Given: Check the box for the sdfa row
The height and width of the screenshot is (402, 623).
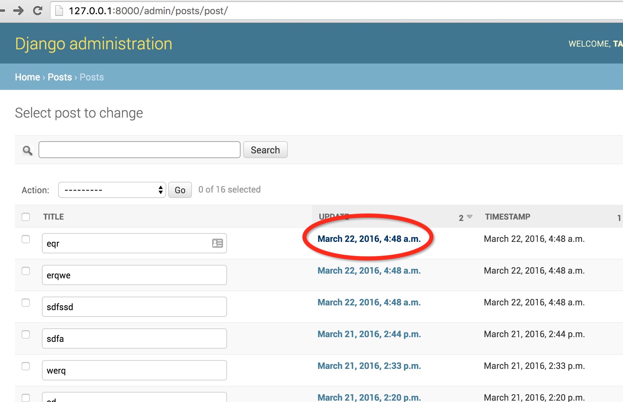Looking at the screenshot, I should point(26,334).
